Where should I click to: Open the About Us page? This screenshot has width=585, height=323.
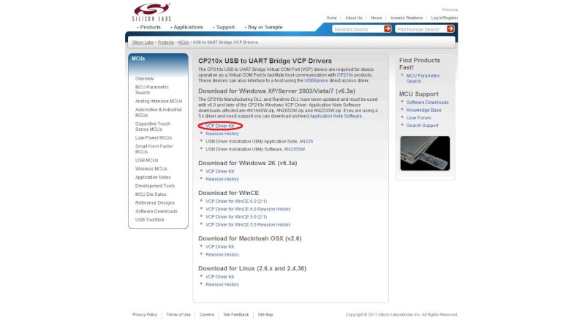coord(354,18)
